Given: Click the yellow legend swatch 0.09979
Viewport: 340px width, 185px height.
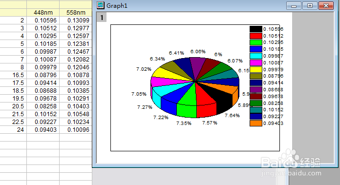Looking at the screenshot, I should click(256, 69).
